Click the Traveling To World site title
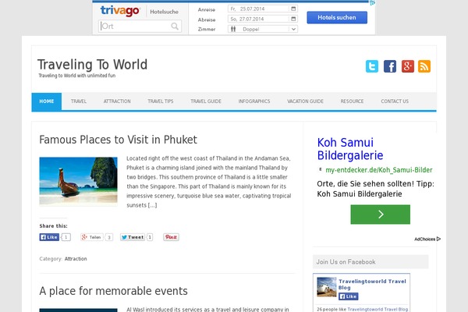 coord(92,65)
